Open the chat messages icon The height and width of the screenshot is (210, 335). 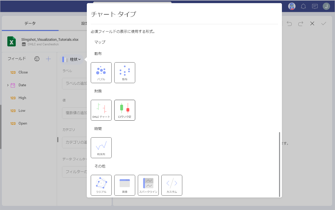coord(315,7)
